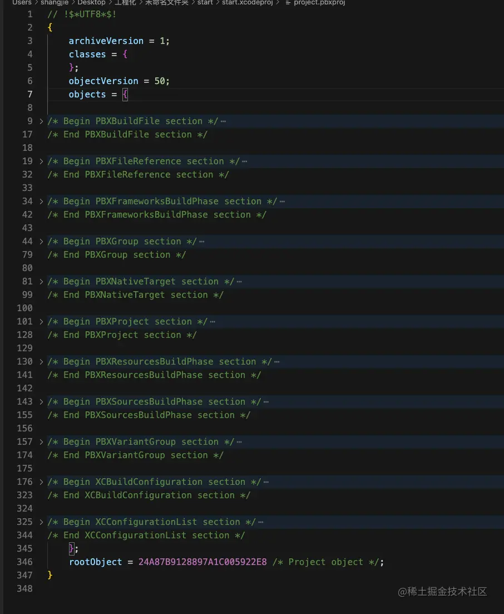This screenshot has width=504, height=614.
Task: Click ellipsis after Begin PBXGroup section comment
Action: 201,242
